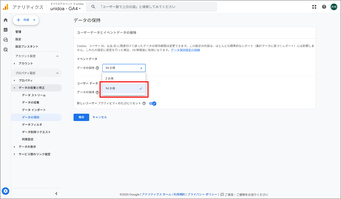Open the Help question mark icon
The height and width of the screenshot is (199, 341).
(324, 7)
